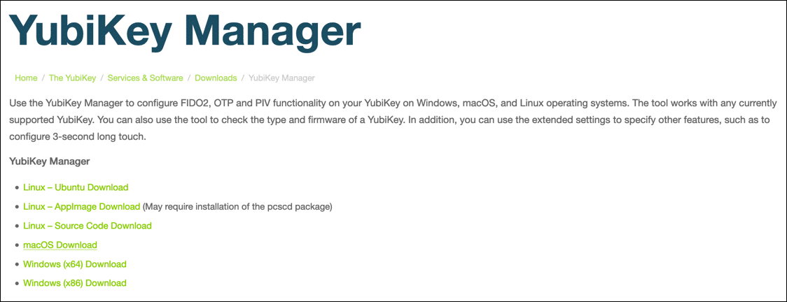Screen dimensions: 787x302
Task: Click the bullet beside Windows (x86) Download
Action: pos(17,284)
